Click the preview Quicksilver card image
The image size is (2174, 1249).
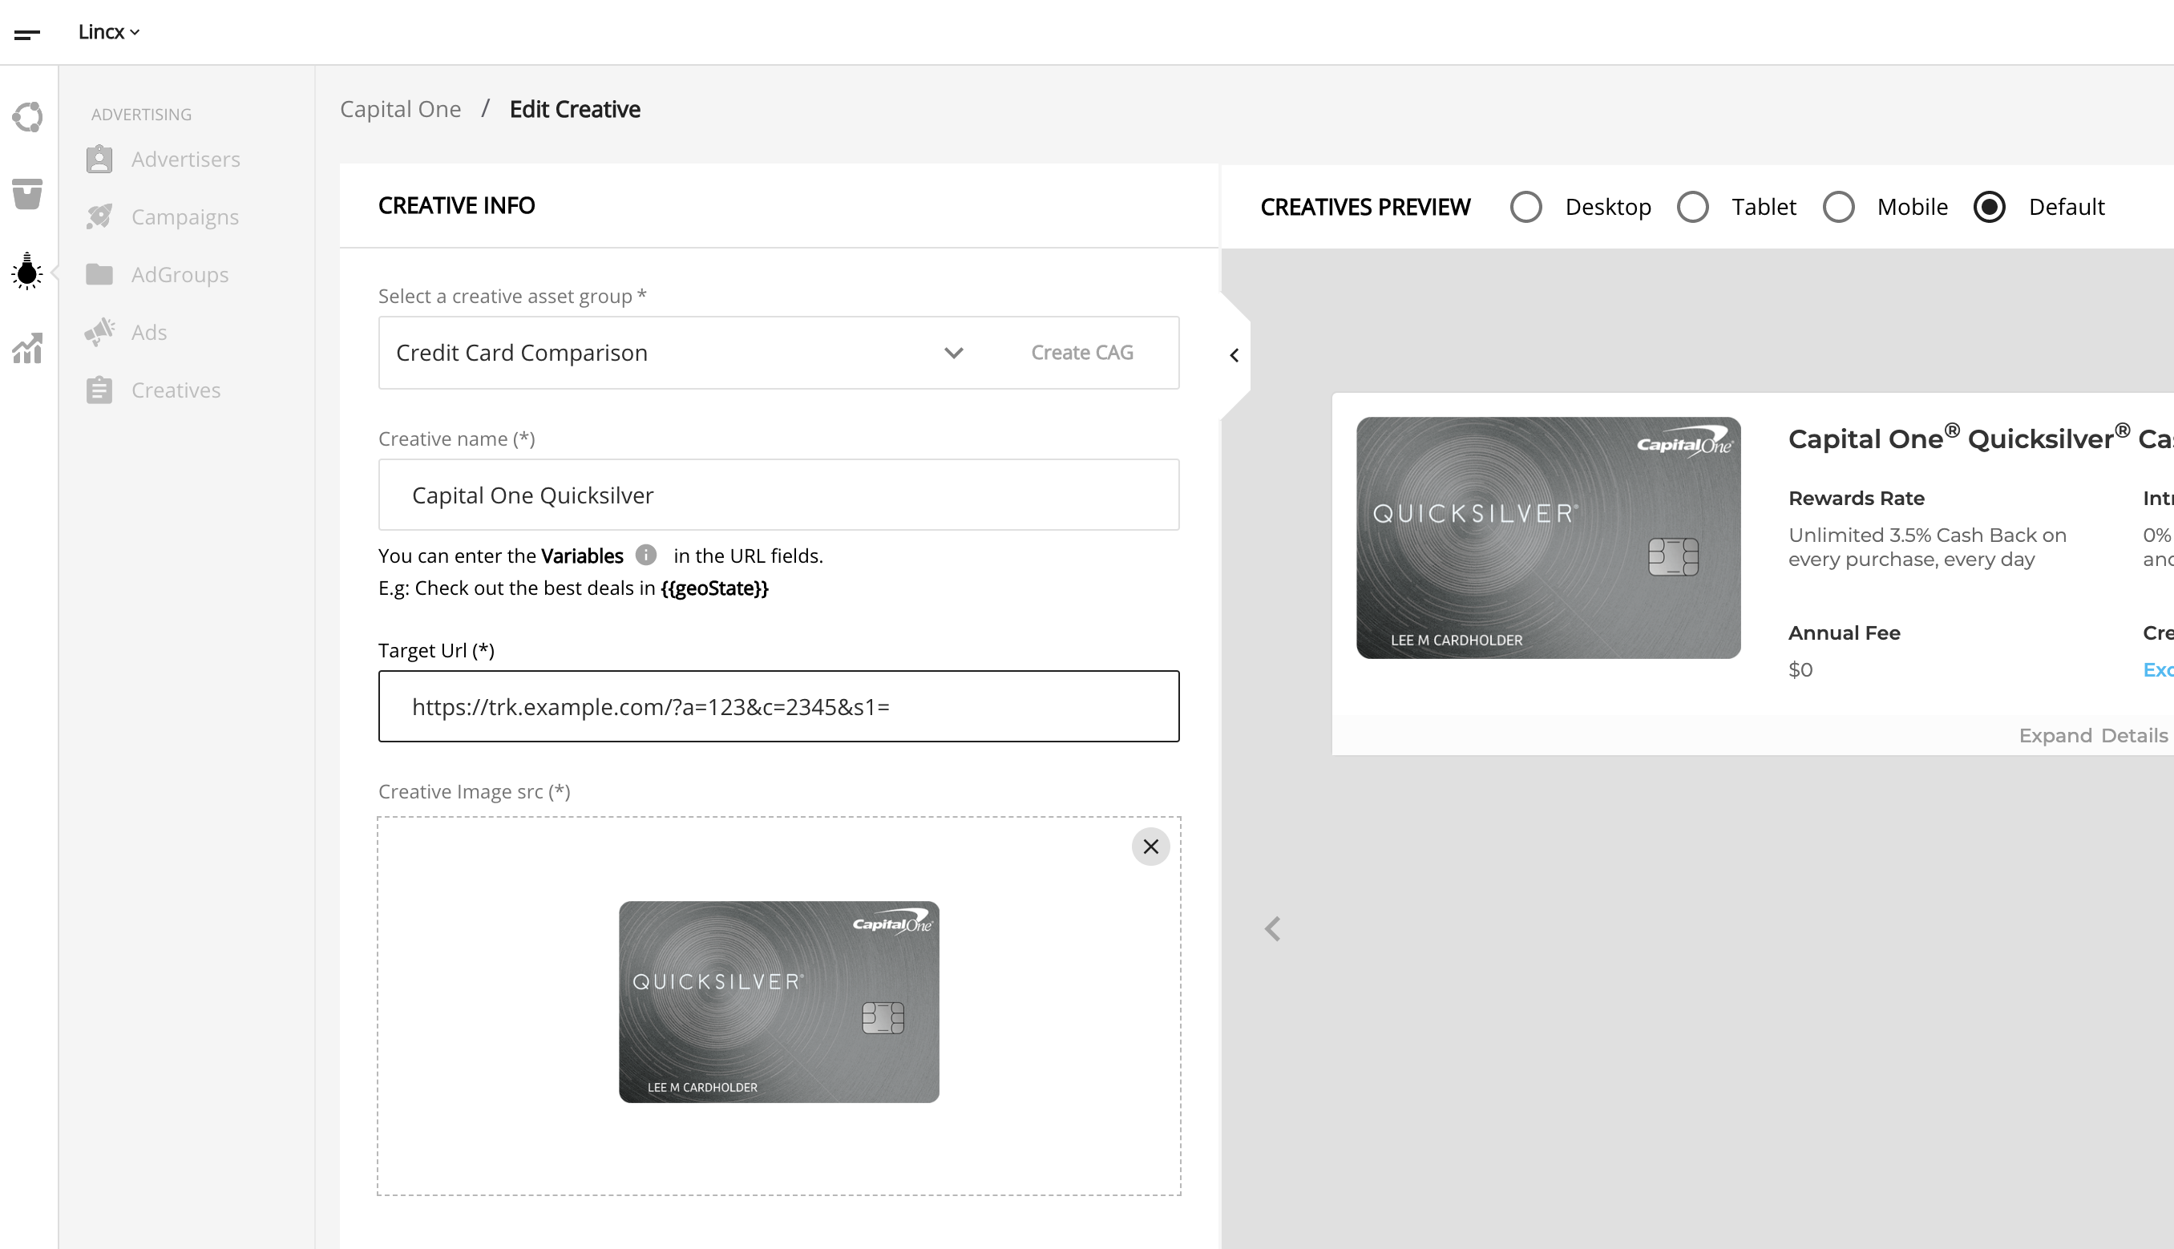coord(1548,538)
